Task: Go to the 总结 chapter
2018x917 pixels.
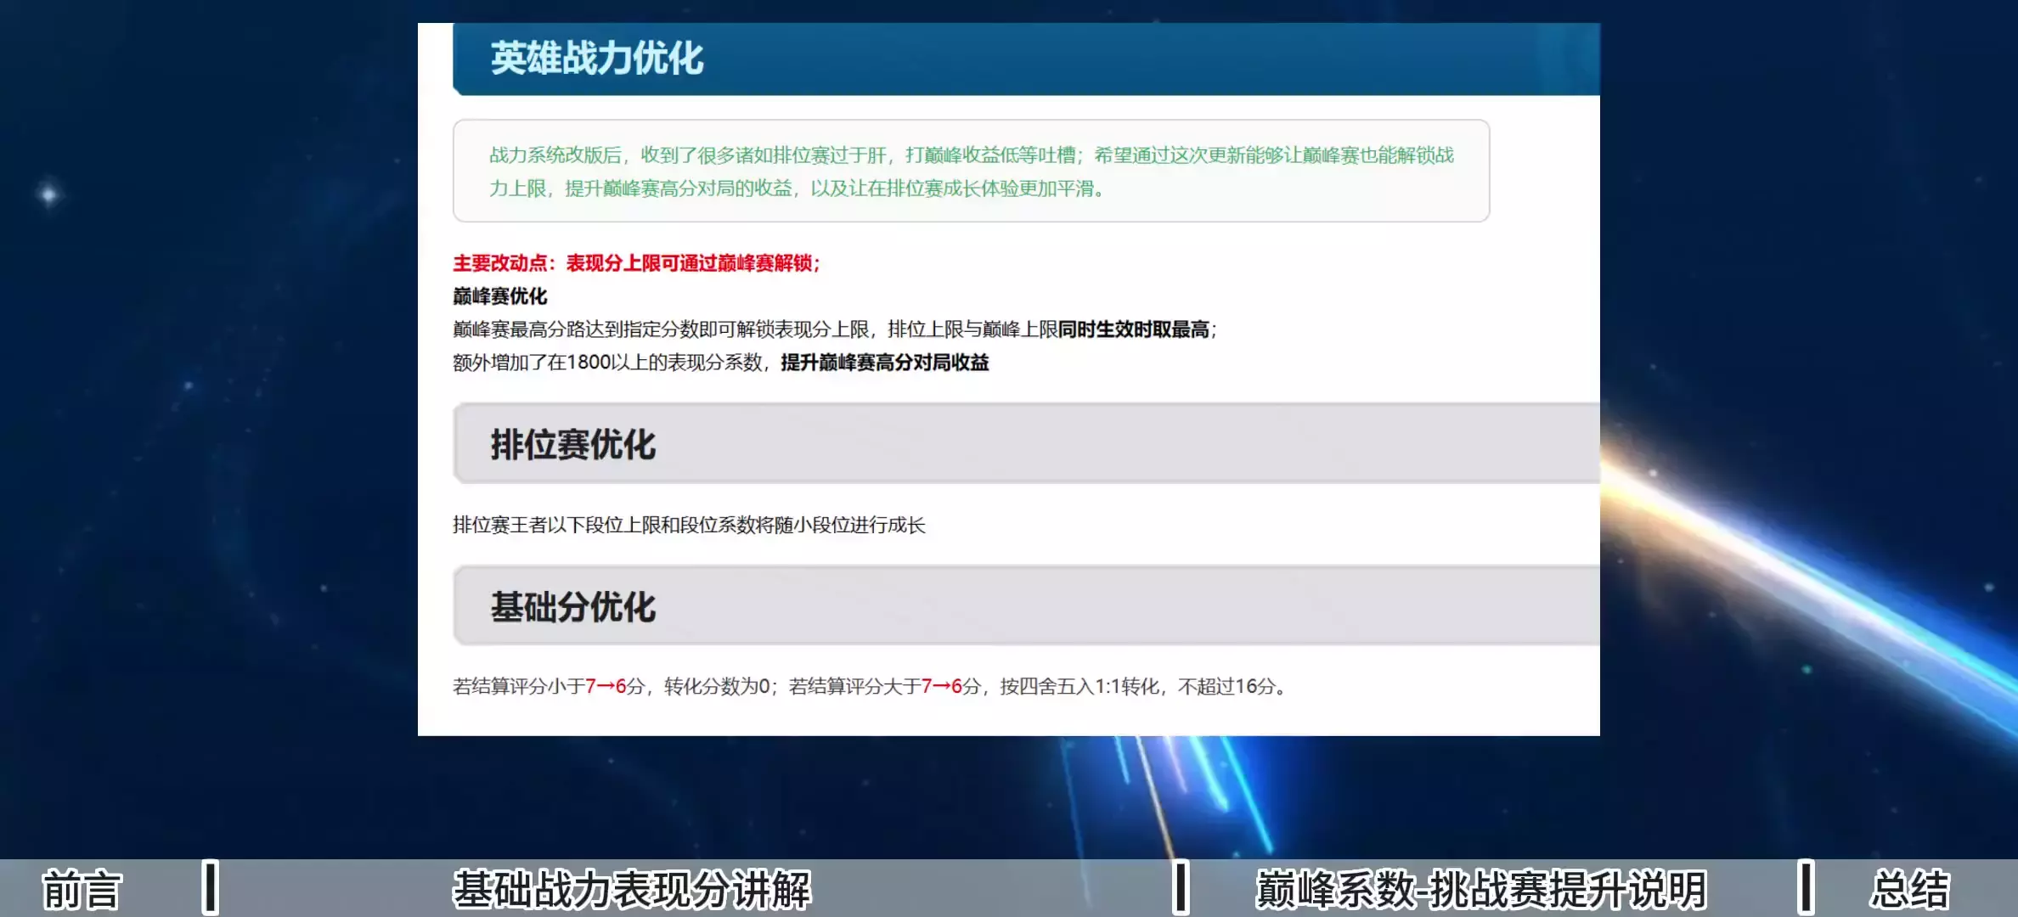Action: tap(1909, 890)
